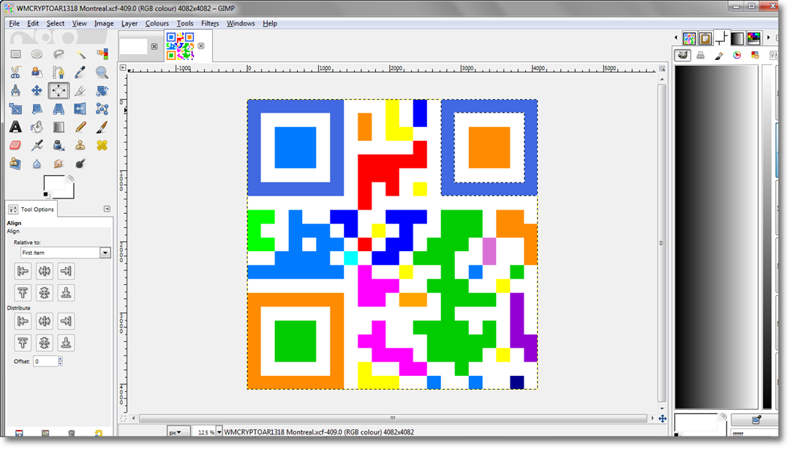
Task: Toggle the Quick Mask button
Action: pos(123,418)
